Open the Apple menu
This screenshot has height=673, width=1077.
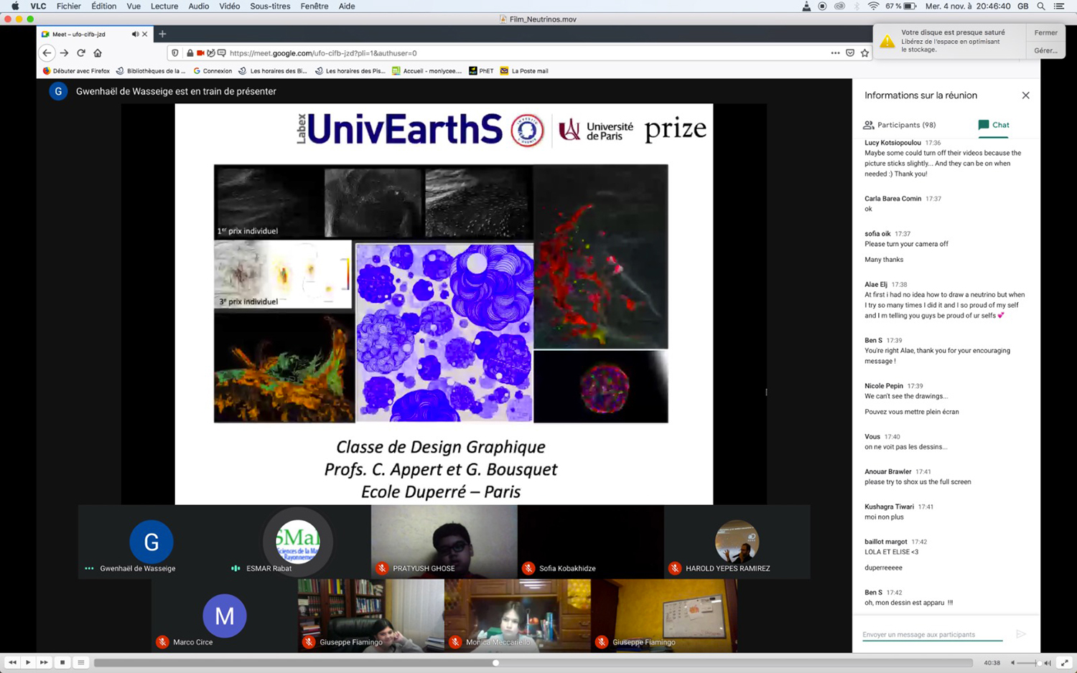(15, 6)
